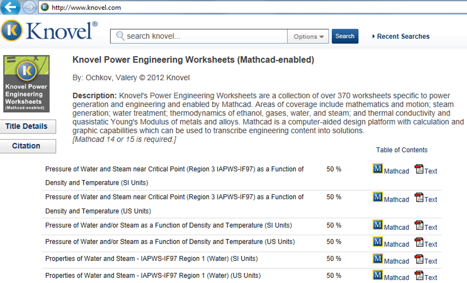The height and width of the screenshot is (283, 467).
Task: Click the '50 %' value in Region 3 SI Units row
Action: 334,169
